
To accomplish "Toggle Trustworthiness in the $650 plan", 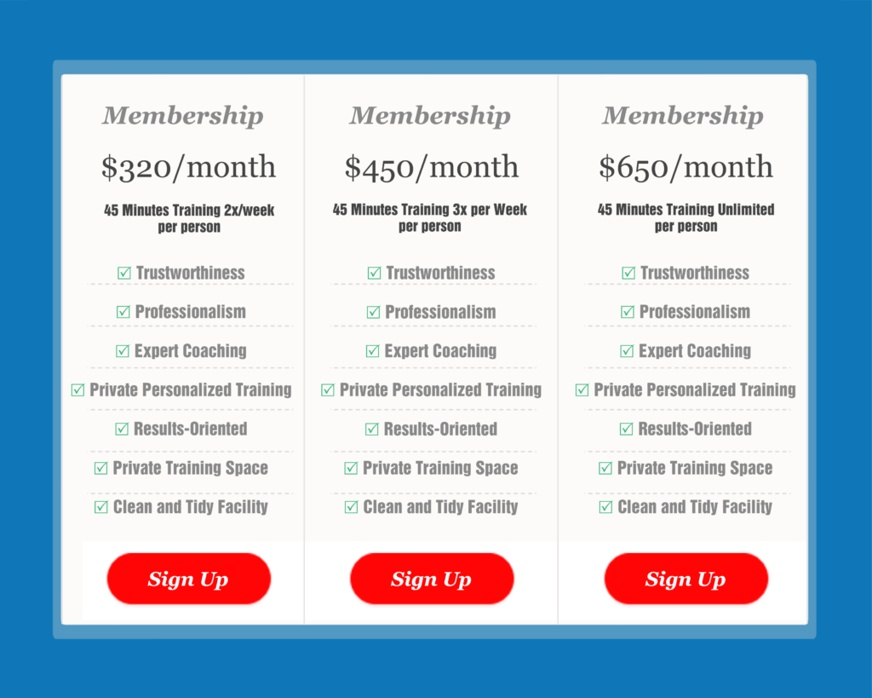I will tap(628, 273).
